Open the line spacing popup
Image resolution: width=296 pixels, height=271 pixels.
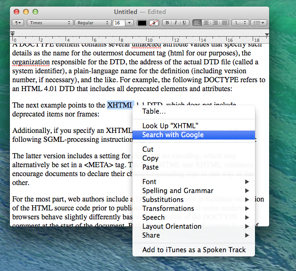click(x=240, y=23)
